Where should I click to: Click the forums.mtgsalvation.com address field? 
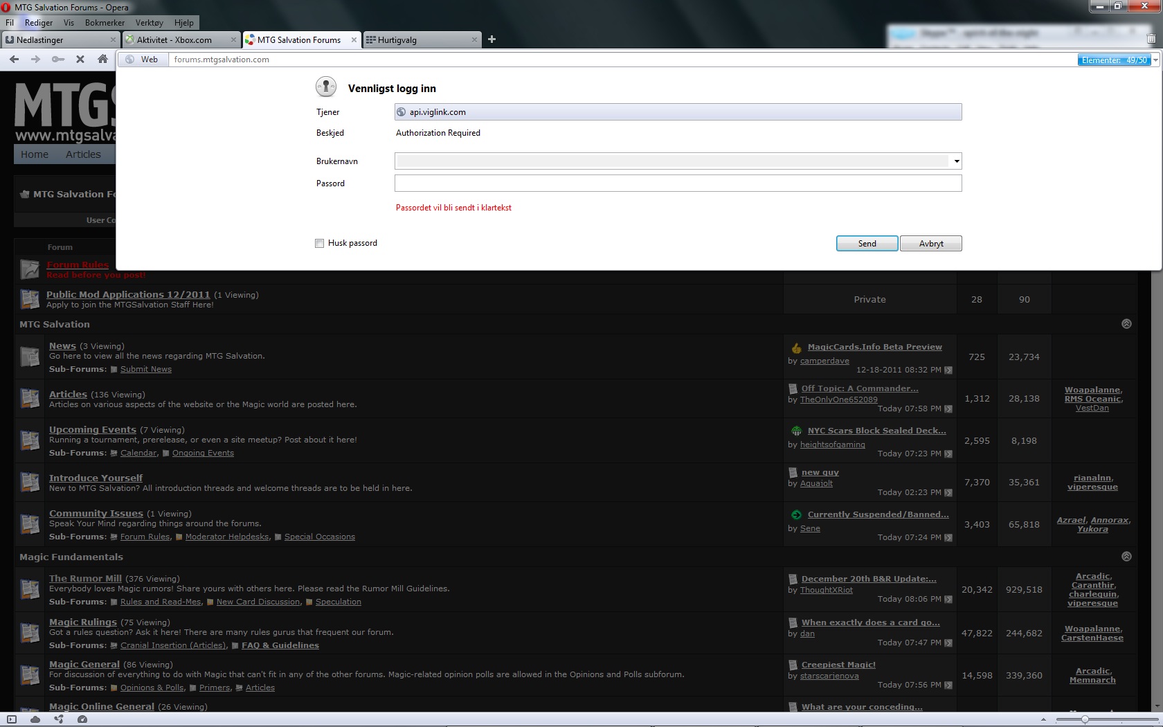tap(623, 60)
